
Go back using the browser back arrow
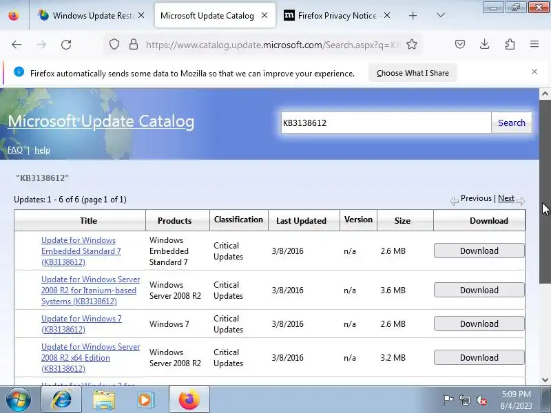17,45
